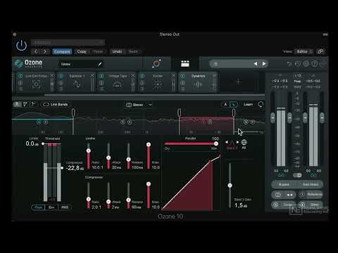Click the plugin link icon next to View

[320, 51]
